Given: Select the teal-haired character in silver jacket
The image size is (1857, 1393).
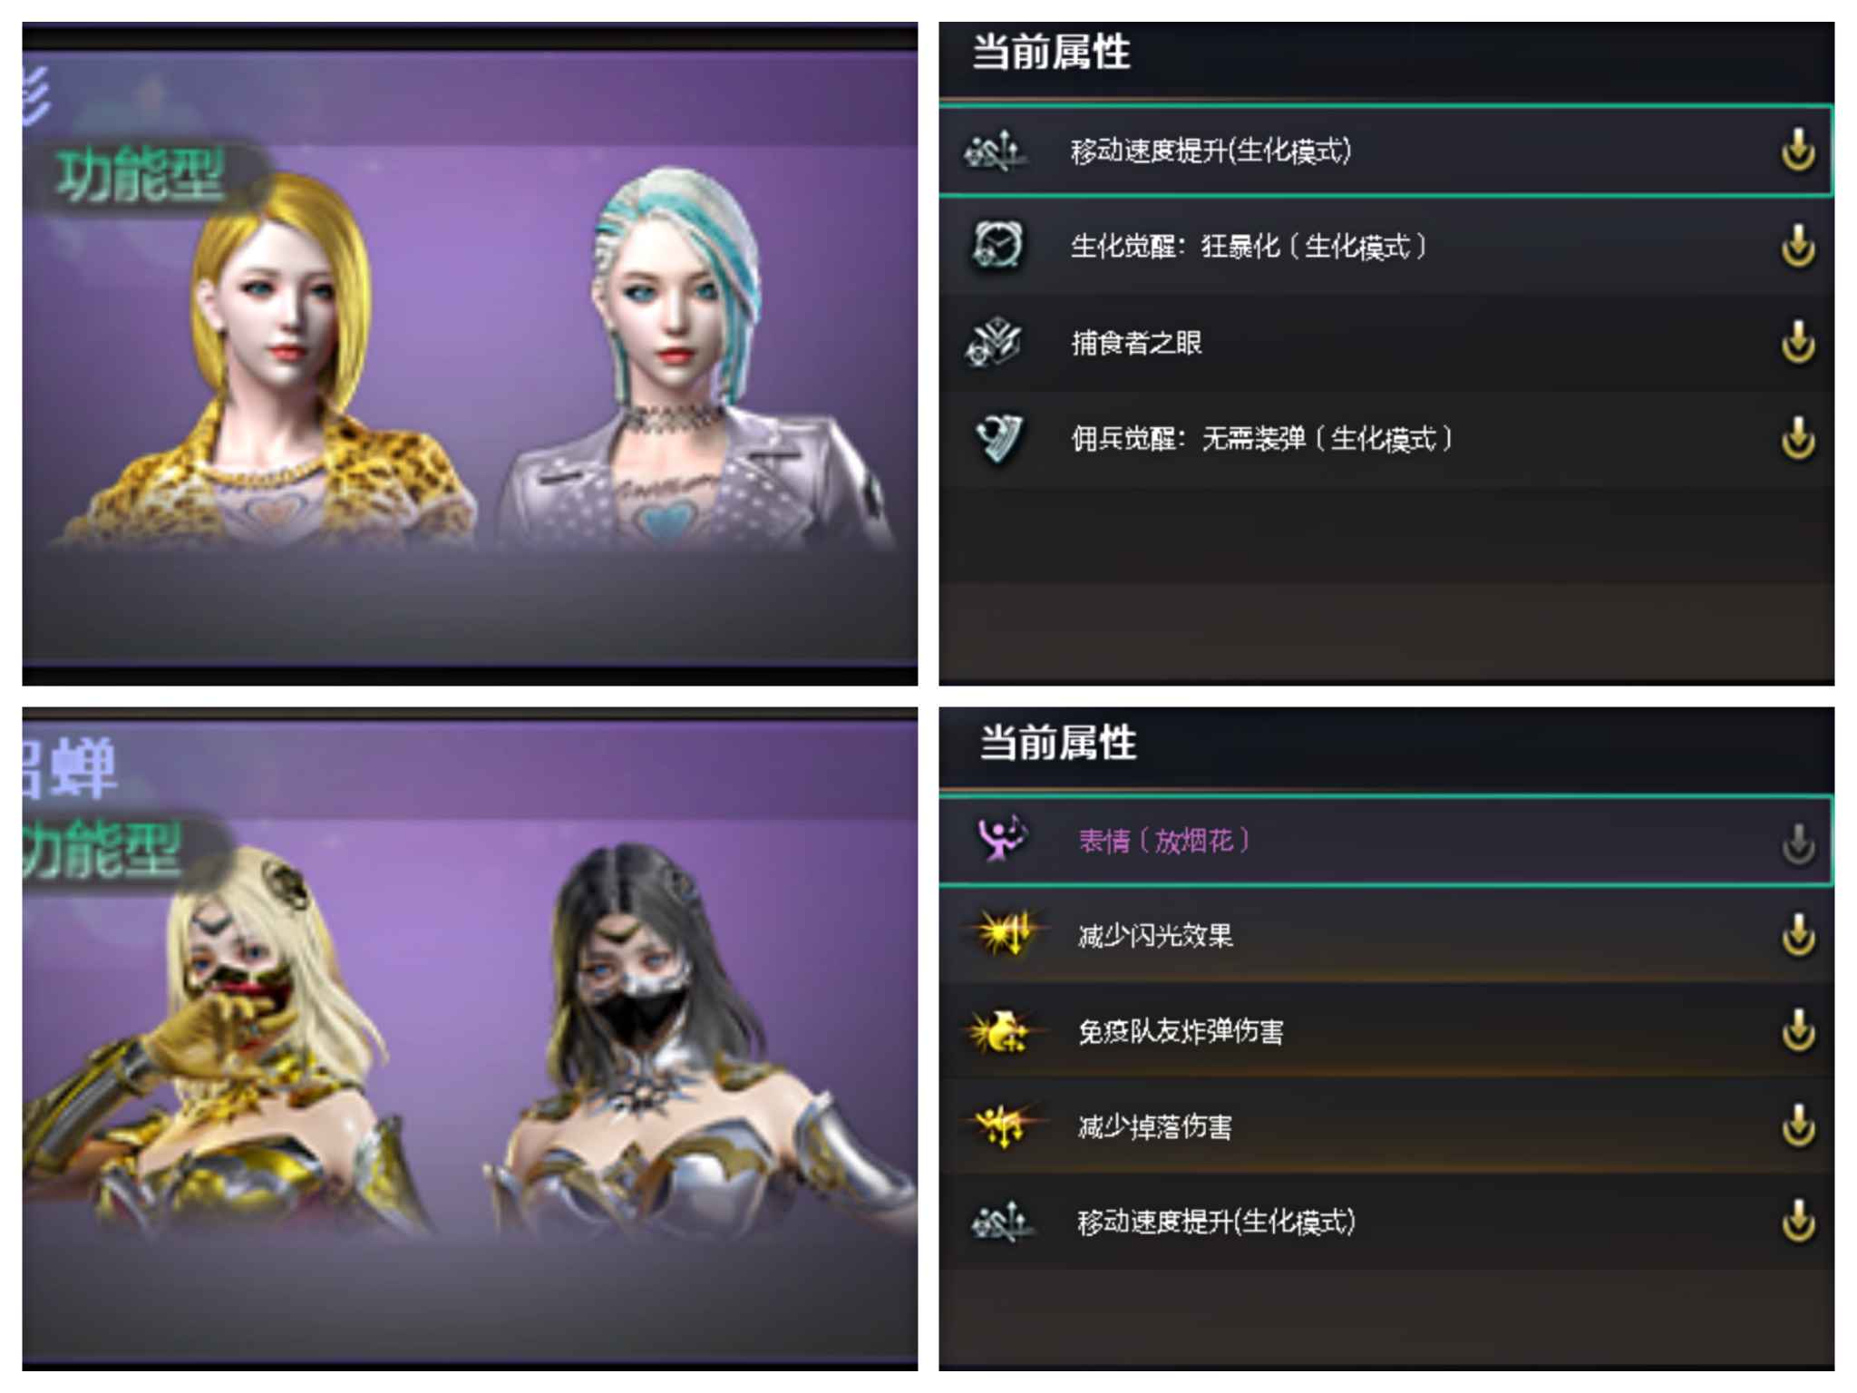Looking at the screenshot, I should [x=689, y=363].
